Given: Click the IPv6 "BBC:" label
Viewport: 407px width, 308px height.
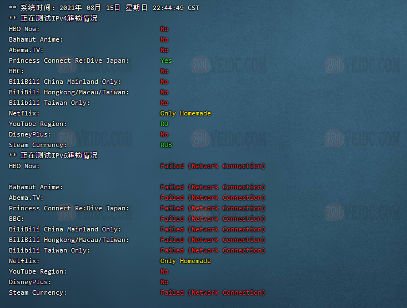Looking at the screenshot, I should [x=16, y=219].
